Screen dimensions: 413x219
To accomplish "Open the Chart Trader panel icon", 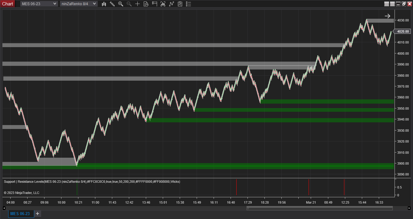I will 155,4.
